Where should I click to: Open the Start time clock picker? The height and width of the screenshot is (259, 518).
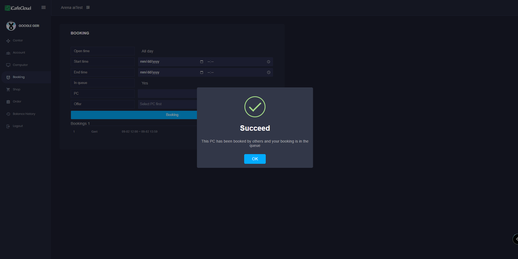tap(269, 62)
